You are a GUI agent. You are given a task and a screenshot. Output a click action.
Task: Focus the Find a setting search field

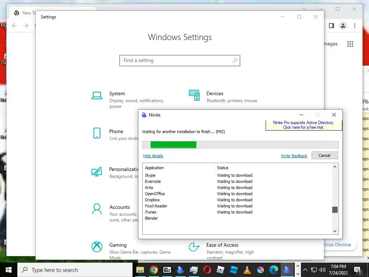(180, 61)
